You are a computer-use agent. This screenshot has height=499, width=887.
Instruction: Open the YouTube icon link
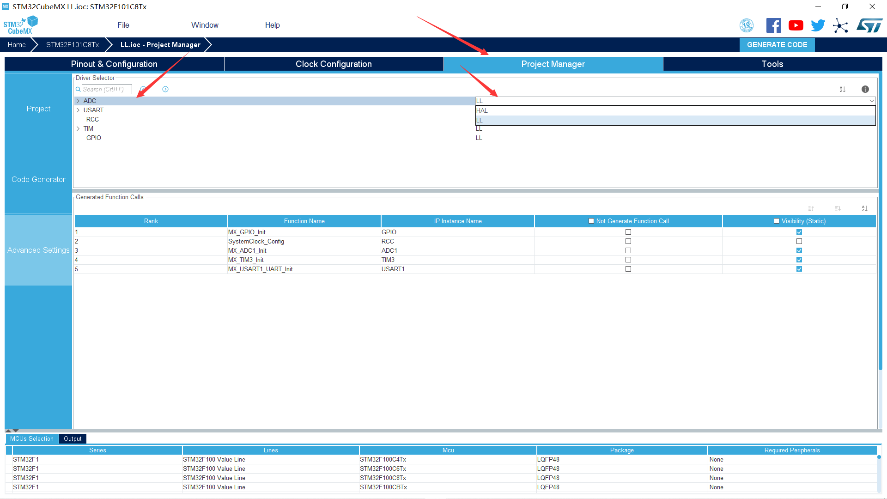click(796, 25)
